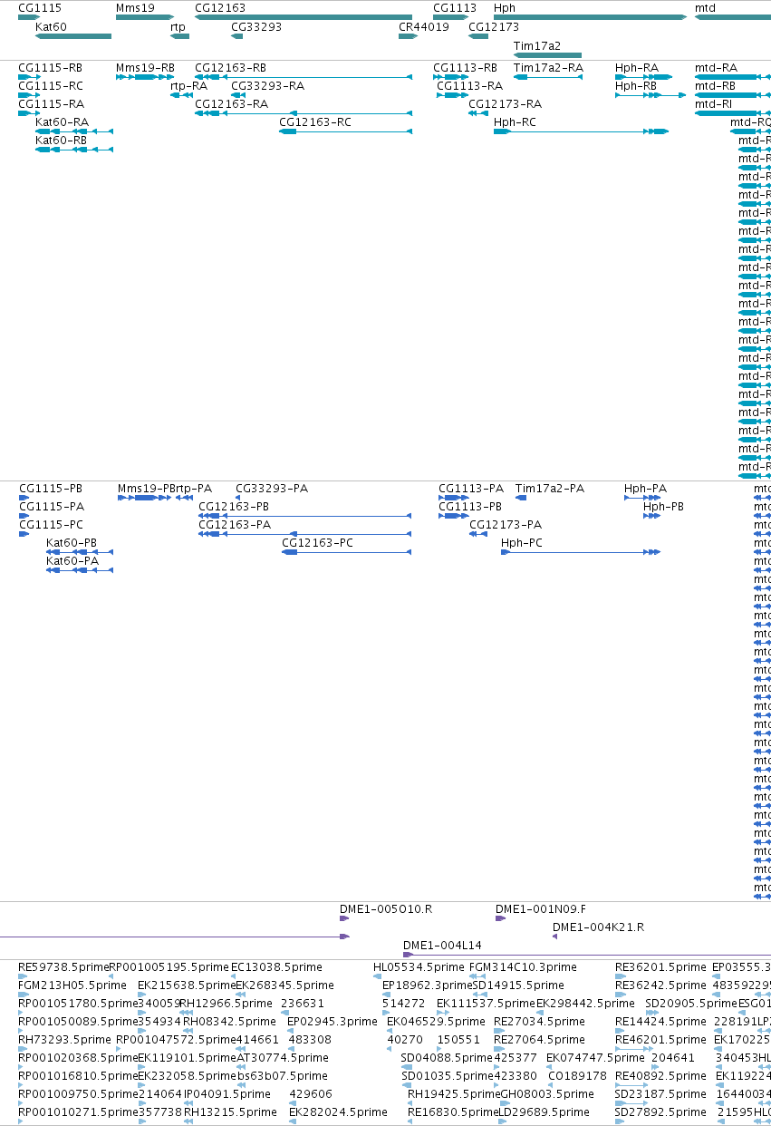Click the rtp gene feature
771x1126 pixels.
click(x=180, y=36)
